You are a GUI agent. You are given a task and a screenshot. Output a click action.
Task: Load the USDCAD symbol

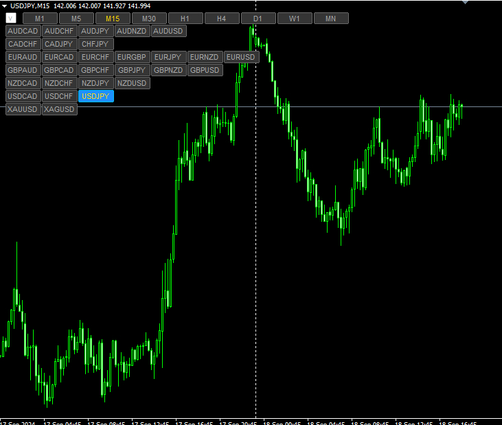23,96
